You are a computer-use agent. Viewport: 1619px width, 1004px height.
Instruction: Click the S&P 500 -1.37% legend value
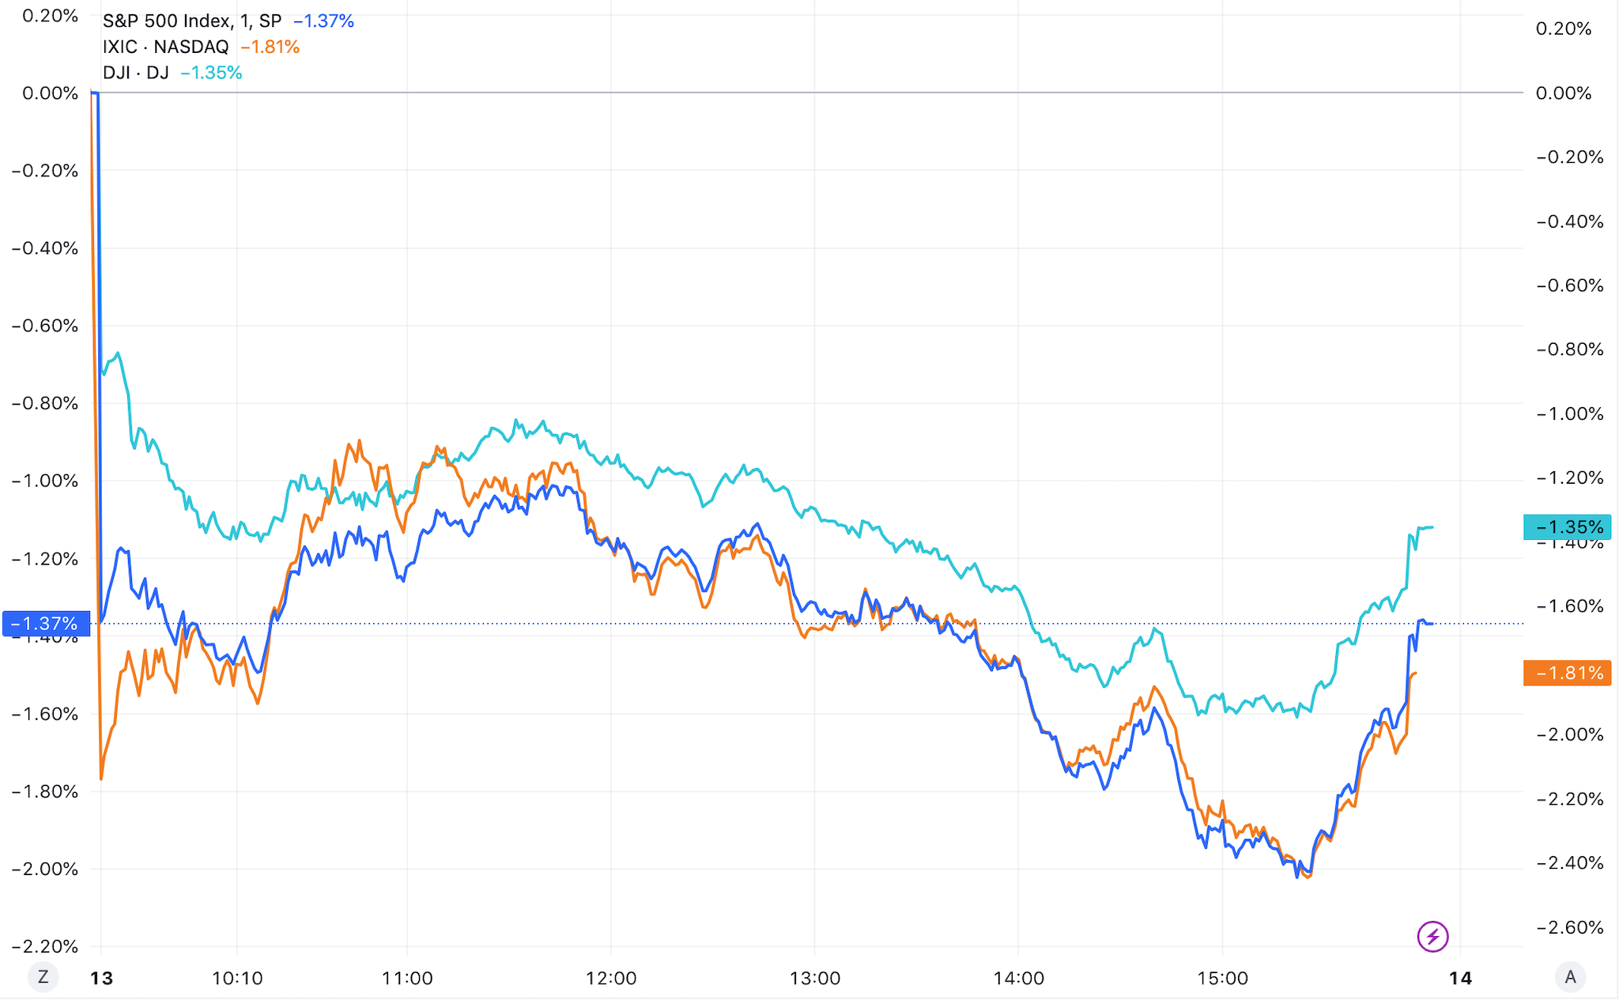pyautogui.click(x=324, y=21)
